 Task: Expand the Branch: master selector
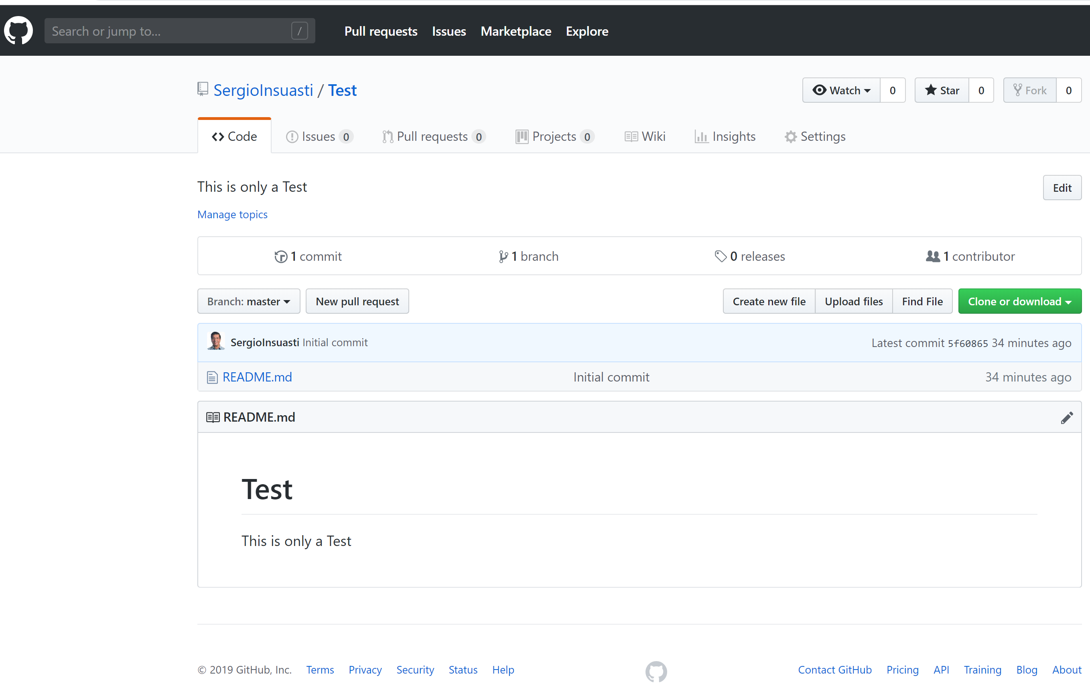click(248, 301)
